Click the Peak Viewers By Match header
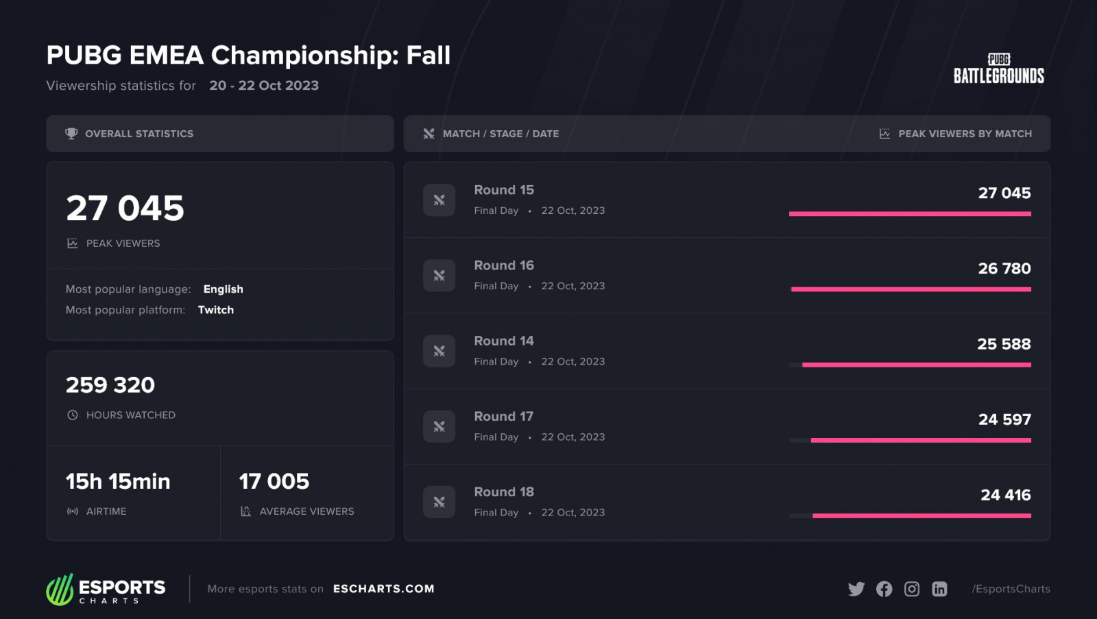 (x=965, y=134)
